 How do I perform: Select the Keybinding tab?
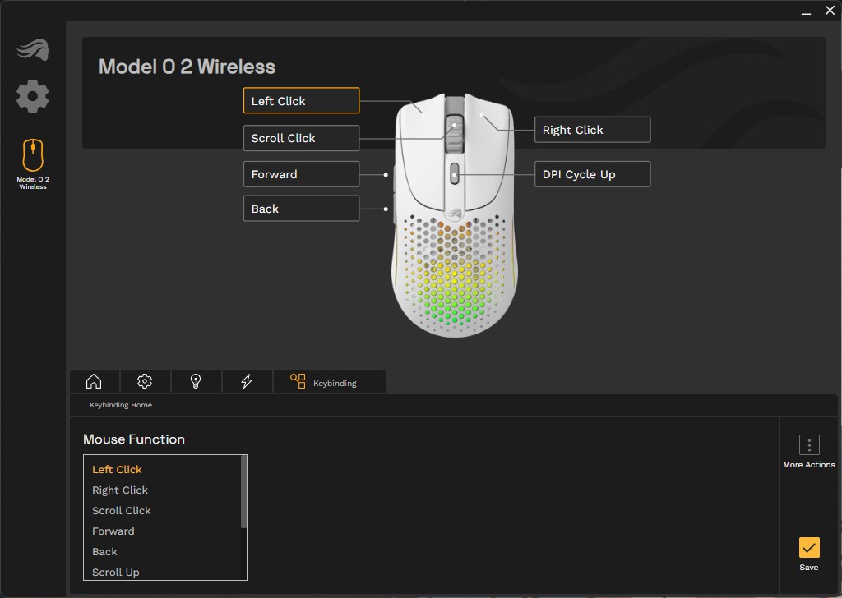(329, 381)
